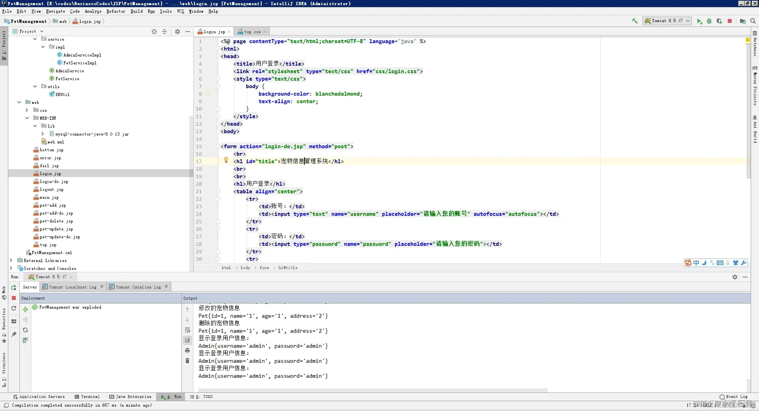759x411 pixels.
Task: Toggle the Database side tool window
Action: tap(755, 43)
